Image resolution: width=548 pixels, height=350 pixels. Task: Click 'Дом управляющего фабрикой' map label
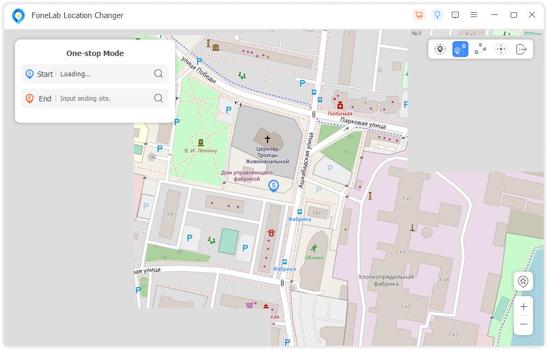coord(247,176)
